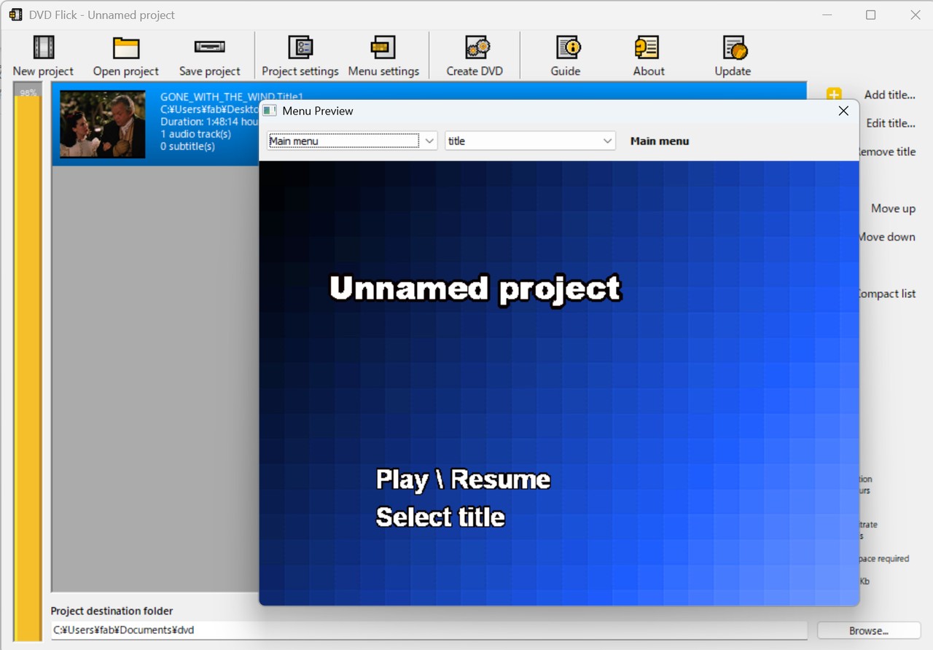Click Edit title... on the right

coord(890,123)
